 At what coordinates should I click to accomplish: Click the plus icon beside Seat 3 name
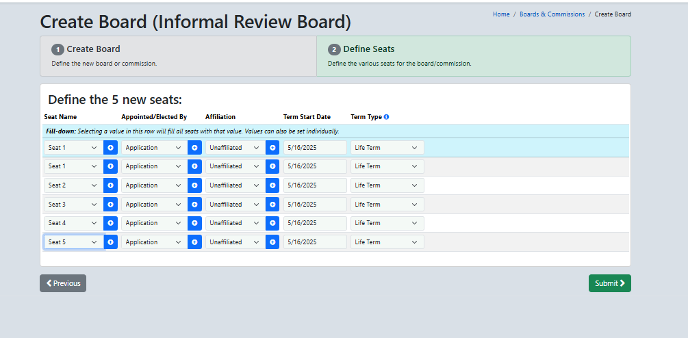pos(111,205)
